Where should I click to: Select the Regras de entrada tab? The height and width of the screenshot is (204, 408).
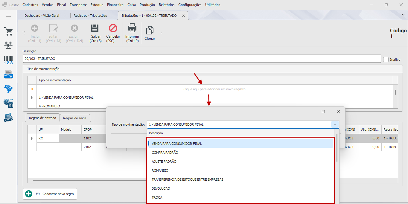point(42,118)
